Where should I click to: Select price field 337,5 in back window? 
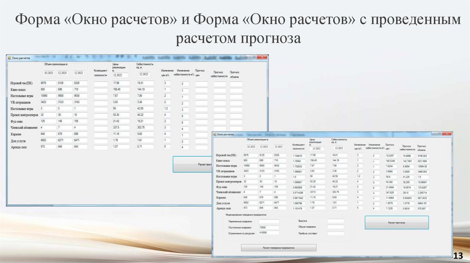[121, 127]
